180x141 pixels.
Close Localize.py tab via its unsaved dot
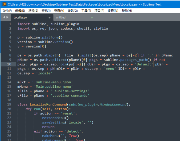50,17
